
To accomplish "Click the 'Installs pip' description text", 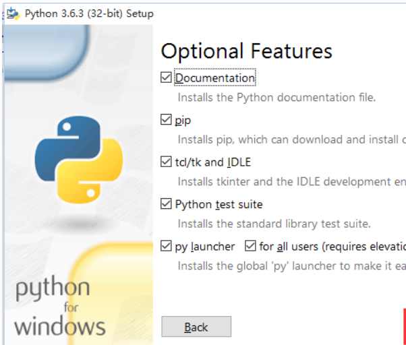I will coord(291,139).
